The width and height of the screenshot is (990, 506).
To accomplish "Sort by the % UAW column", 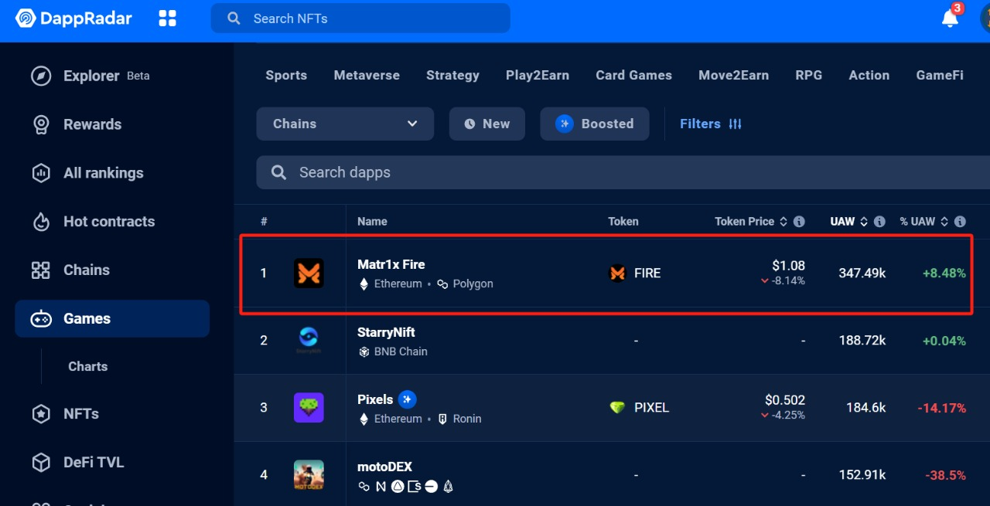I will point(923,222).
